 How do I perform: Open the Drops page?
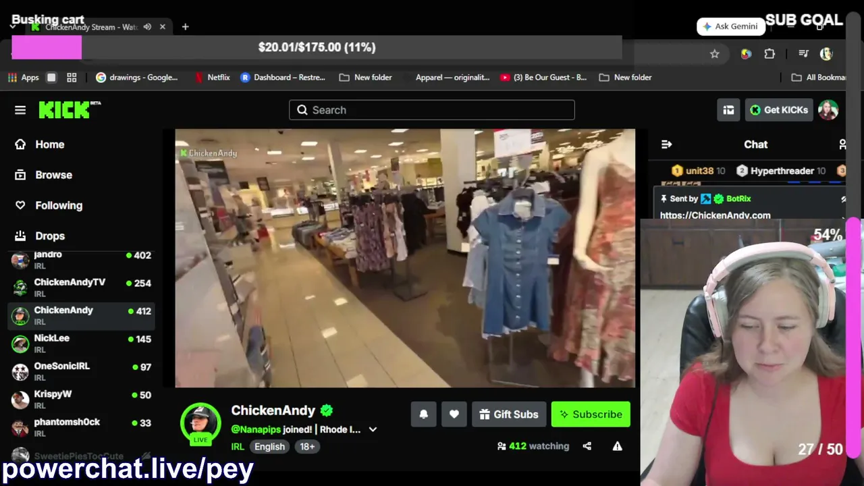49,236
